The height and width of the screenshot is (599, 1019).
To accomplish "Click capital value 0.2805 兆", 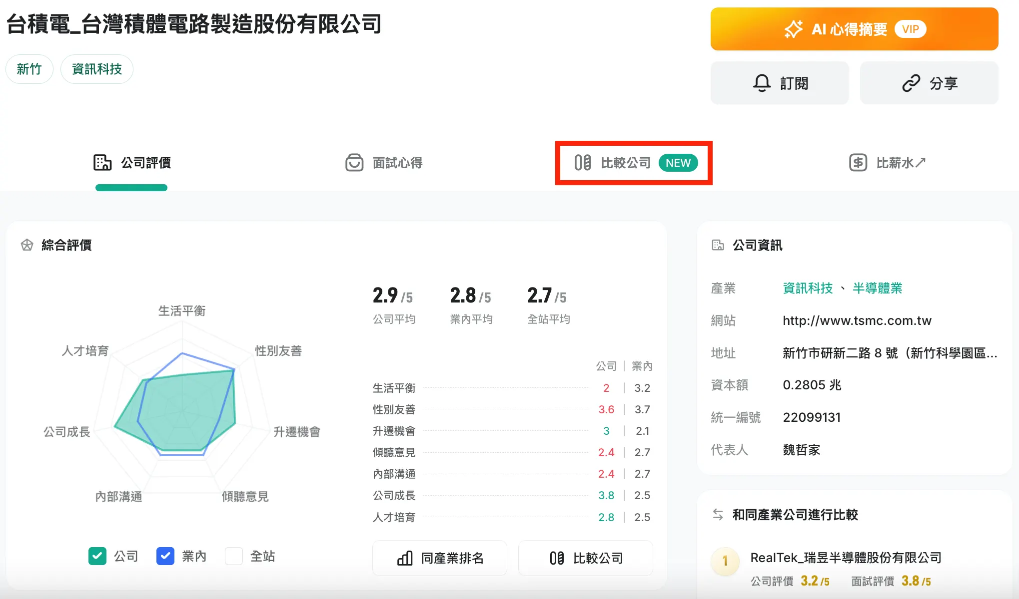I will 812,385.
